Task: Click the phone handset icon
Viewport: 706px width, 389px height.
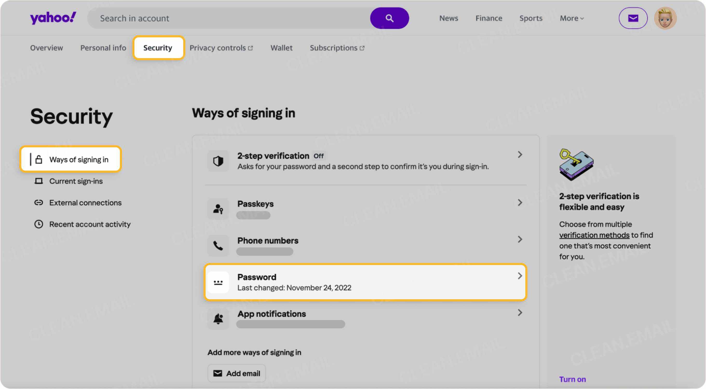Action: click(218, 246)
